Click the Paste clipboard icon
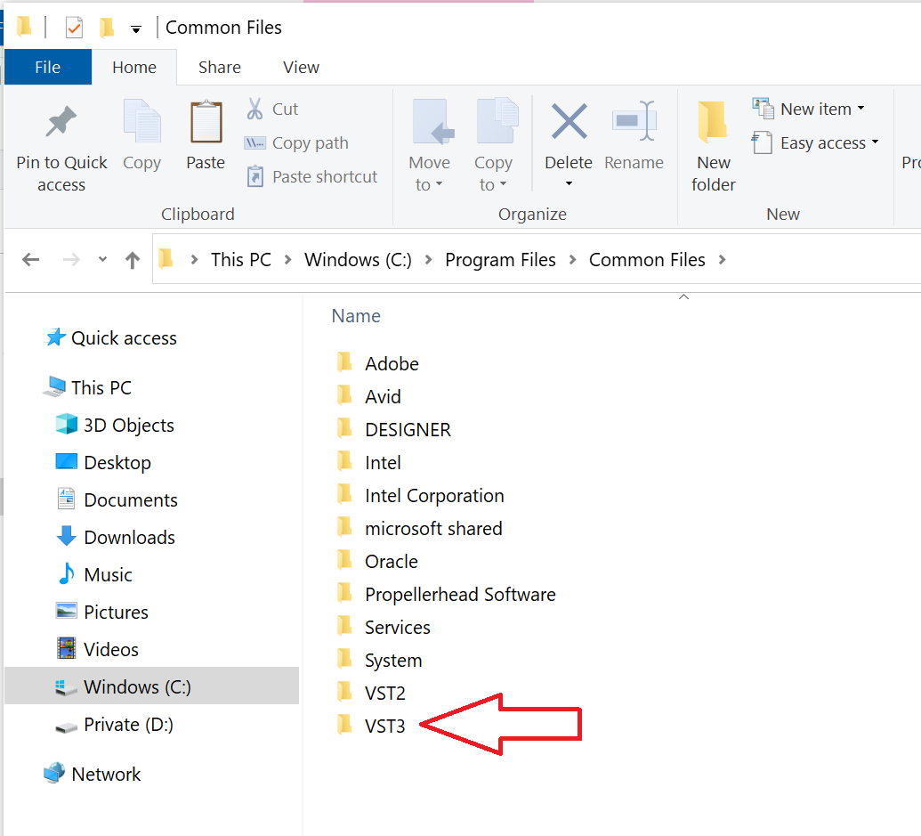Image resolution: width=921 pixels, height=836 pixels. coord(206,124)
